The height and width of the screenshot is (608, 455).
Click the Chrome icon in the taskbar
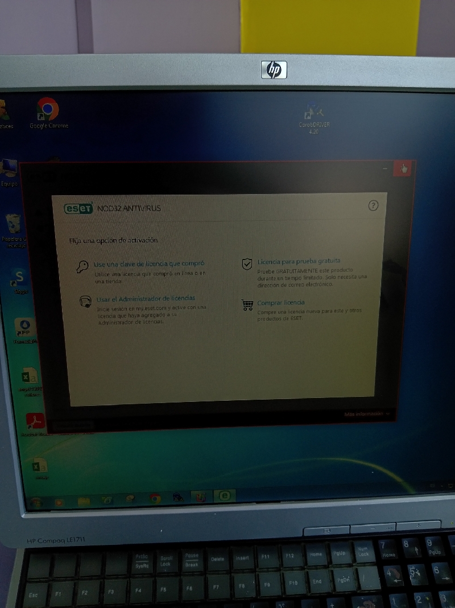pyautogui.click(x=155, y=498)
